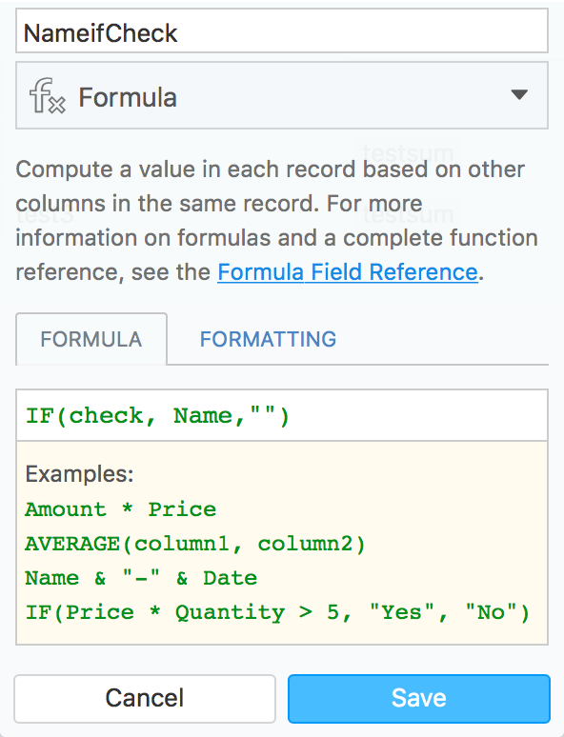The width and height of the screenshot is (564, 737).
Task: Click the Examples heading label
Action: pos(79,474)
